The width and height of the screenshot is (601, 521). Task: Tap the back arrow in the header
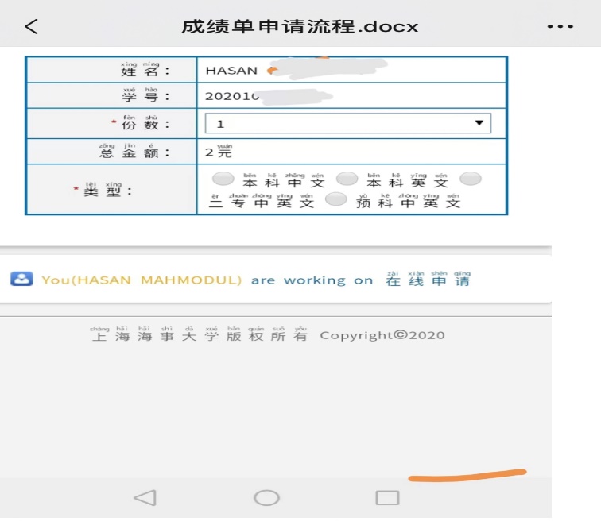pos(31,26)
